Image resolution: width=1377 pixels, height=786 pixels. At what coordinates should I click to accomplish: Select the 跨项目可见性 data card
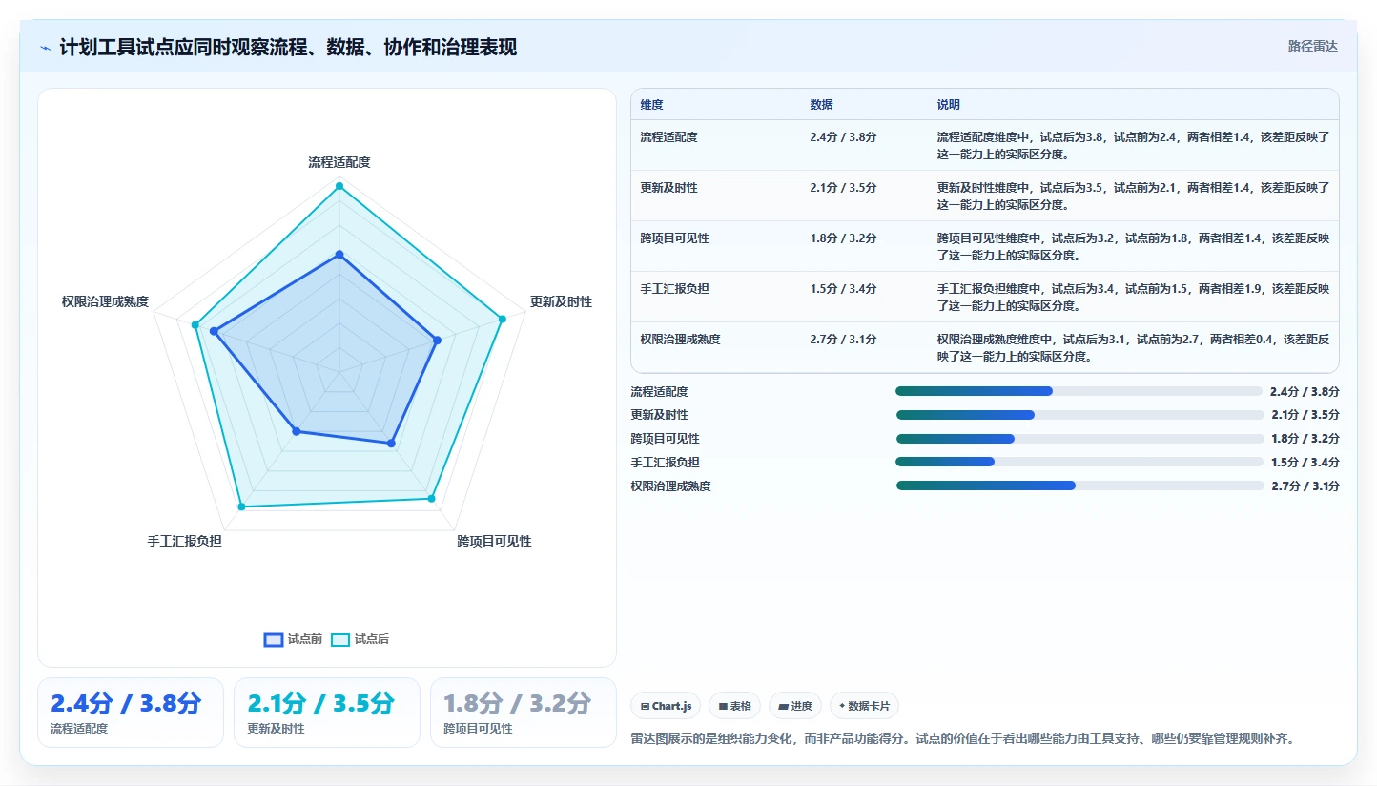point(524,713)
